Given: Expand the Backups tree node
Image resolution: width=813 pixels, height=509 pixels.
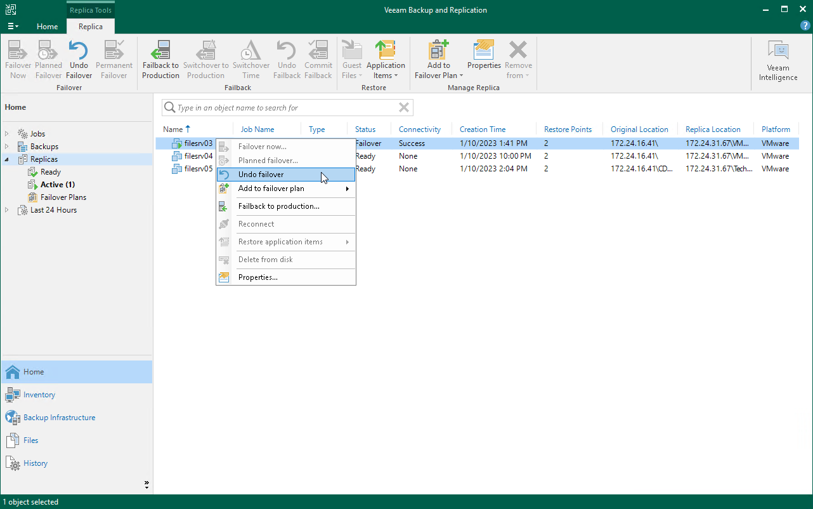Looking at the screenshot, I should (8, 147).
